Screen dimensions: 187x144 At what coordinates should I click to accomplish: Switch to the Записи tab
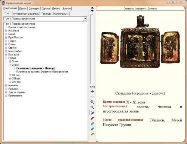pos(46,9)
